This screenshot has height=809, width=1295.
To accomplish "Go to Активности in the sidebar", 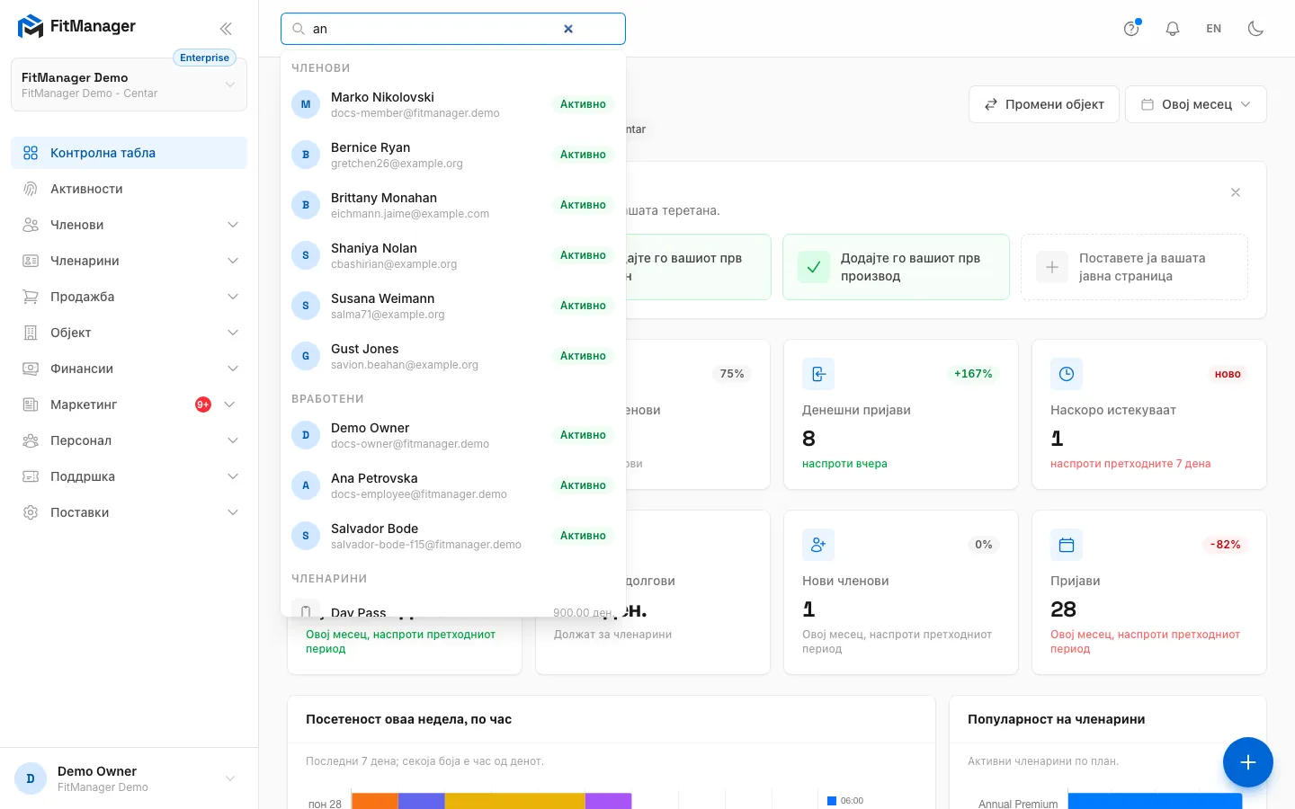I will coord(129,189).
